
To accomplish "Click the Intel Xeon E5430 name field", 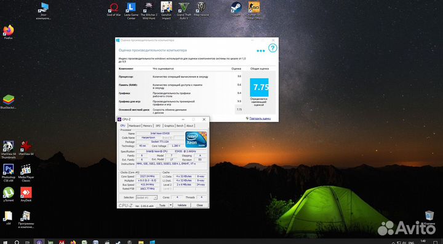I will point(160,134).
